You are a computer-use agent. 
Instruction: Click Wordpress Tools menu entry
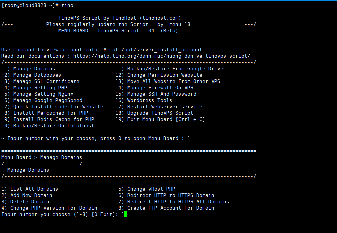point(144,100)
